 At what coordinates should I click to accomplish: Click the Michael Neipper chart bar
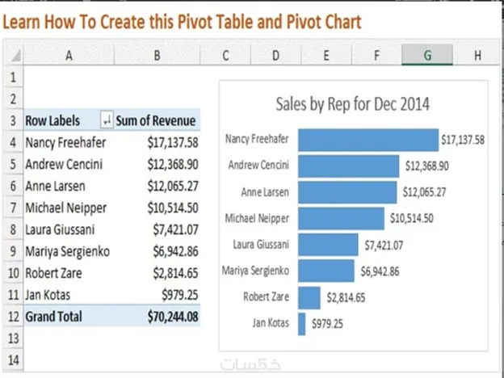[342, 218]
